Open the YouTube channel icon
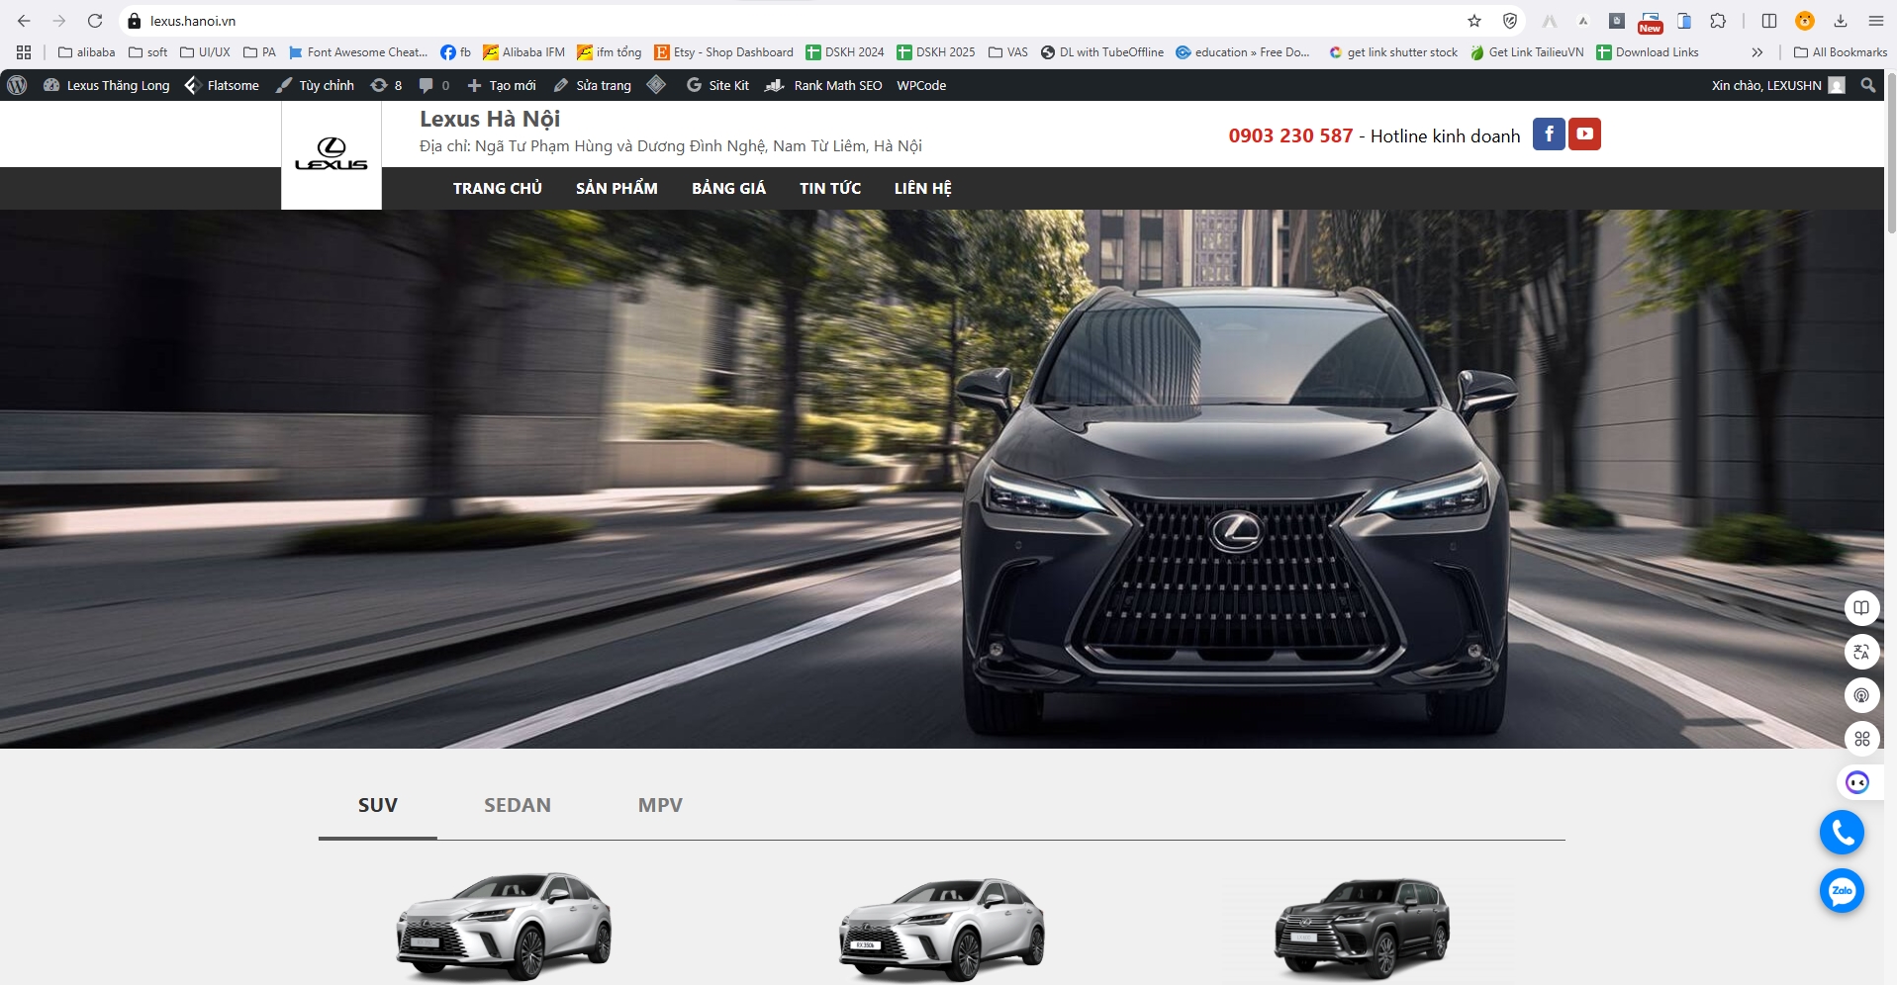Image resolution: width=1897 pixels, height=985 pixels. pos(1584,134)
